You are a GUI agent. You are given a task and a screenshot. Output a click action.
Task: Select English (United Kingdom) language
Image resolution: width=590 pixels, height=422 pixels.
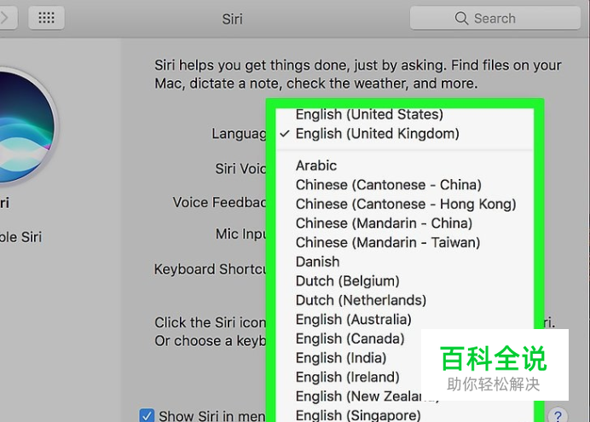(x=404, y=134)
